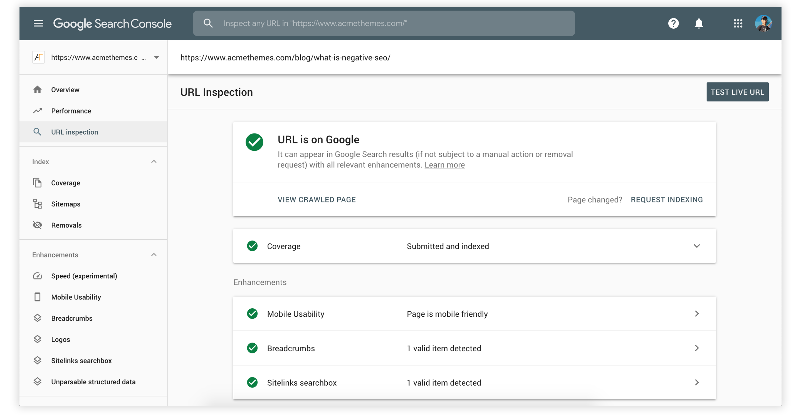Image resolution: width=801 pixels, height=419 pixels.
Task: Expand Sitelinks searchbox details
Action: click(x=698, y=383)
